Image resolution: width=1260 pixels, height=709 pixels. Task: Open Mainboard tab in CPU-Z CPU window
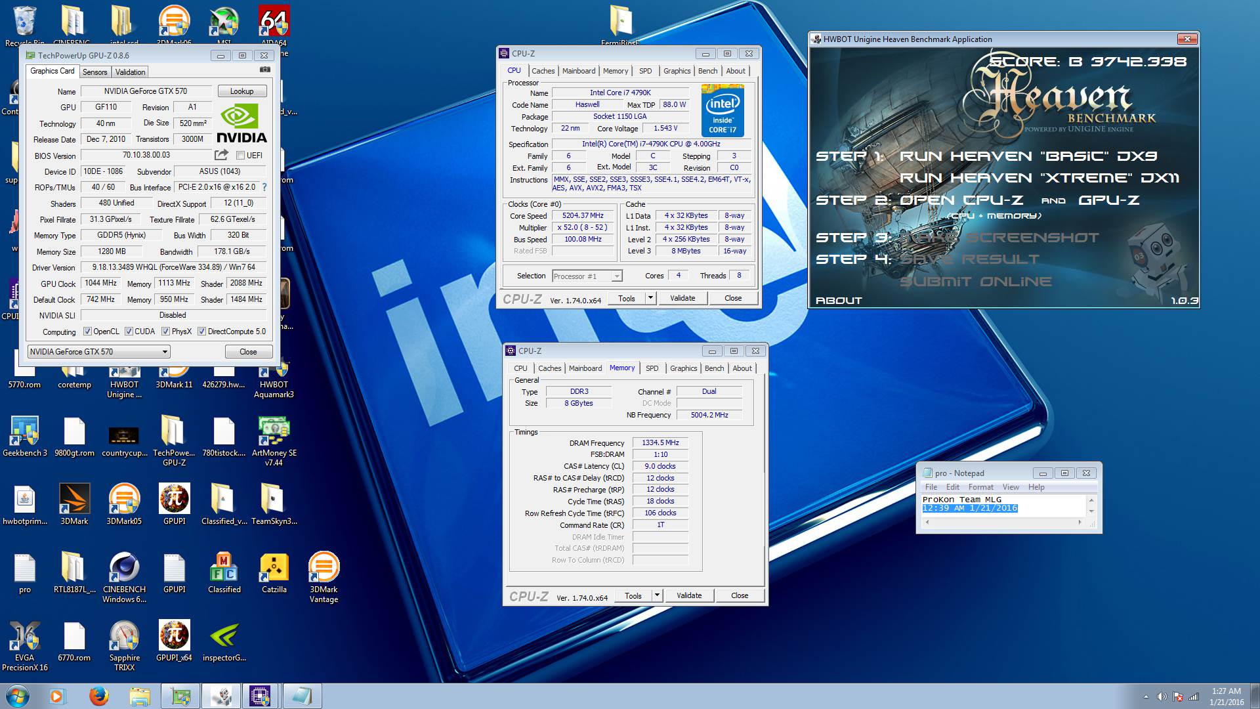pyautogui.click(x=579, y=71)
